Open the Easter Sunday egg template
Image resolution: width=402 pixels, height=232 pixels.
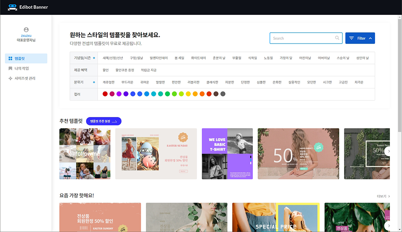point(156,154)
